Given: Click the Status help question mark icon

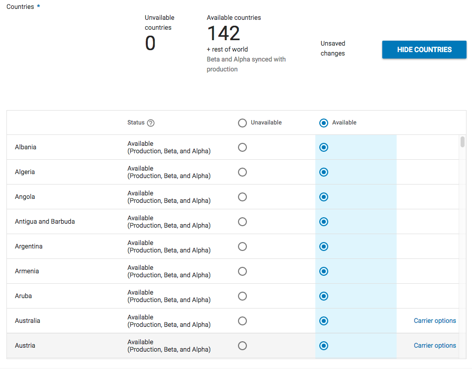Looking at the screenshot, I should (151, 123).
